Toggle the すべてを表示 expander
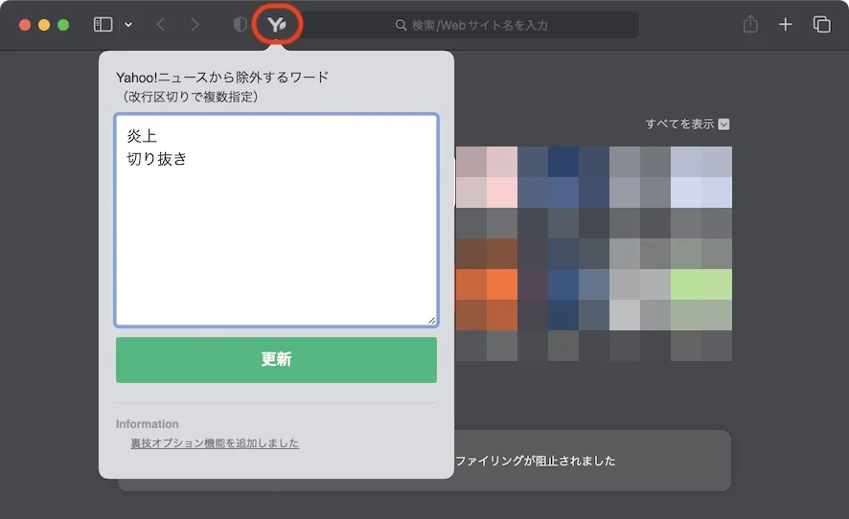 click(687, 124)
